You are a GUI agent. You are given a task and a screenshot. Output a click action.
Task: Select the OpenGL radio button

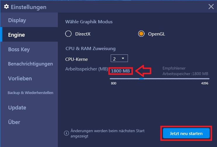tap(141, 34)
